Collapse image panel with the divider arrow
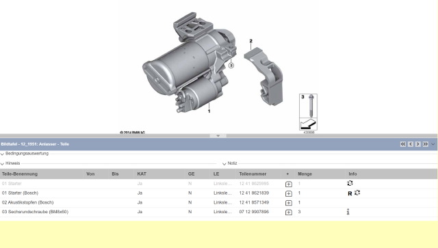 click(x=218, y=135)
